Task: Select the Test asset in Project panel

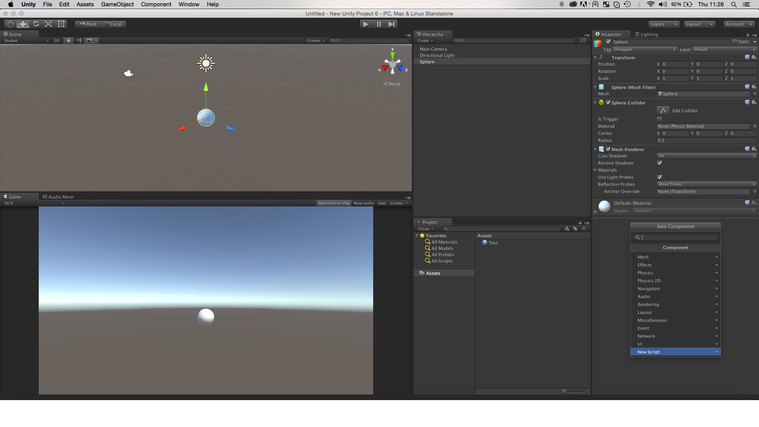Action: (493, 242)
